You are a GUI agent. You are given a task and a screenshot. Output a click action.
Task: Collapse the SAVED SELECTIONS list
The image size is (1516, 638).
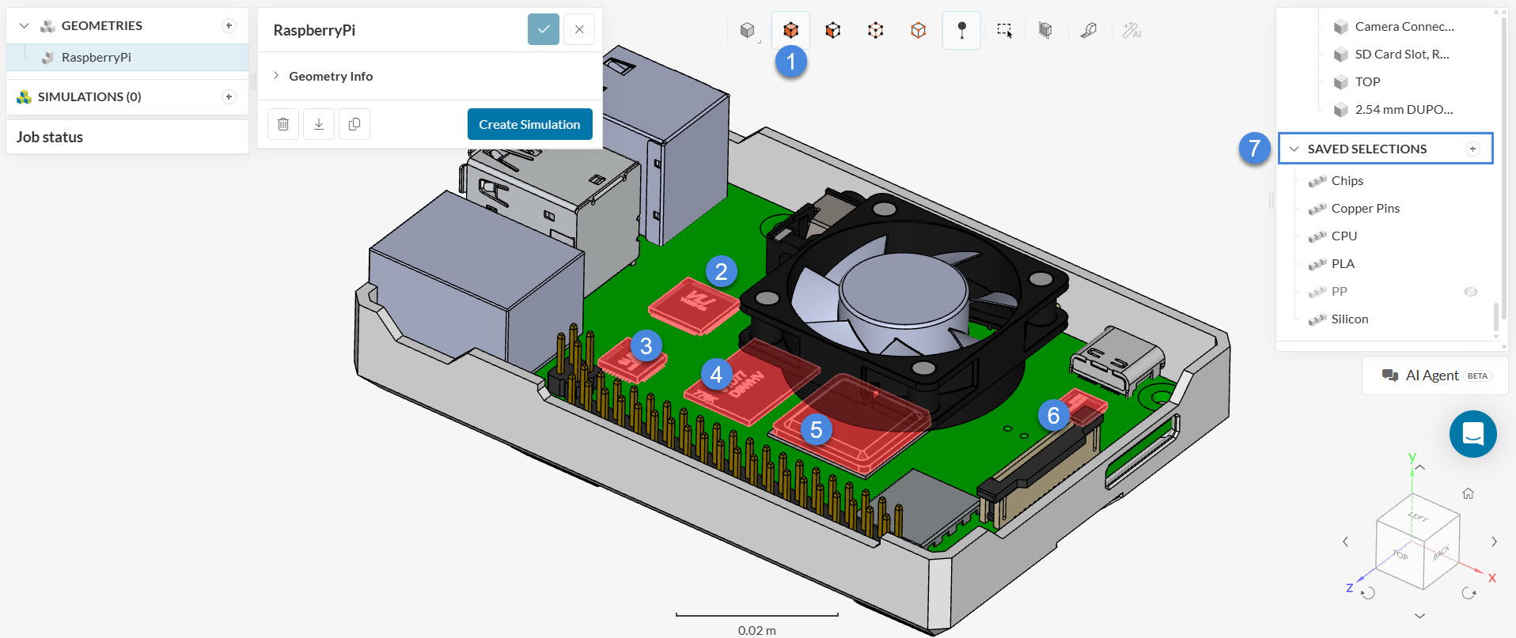coord(1294,149)
